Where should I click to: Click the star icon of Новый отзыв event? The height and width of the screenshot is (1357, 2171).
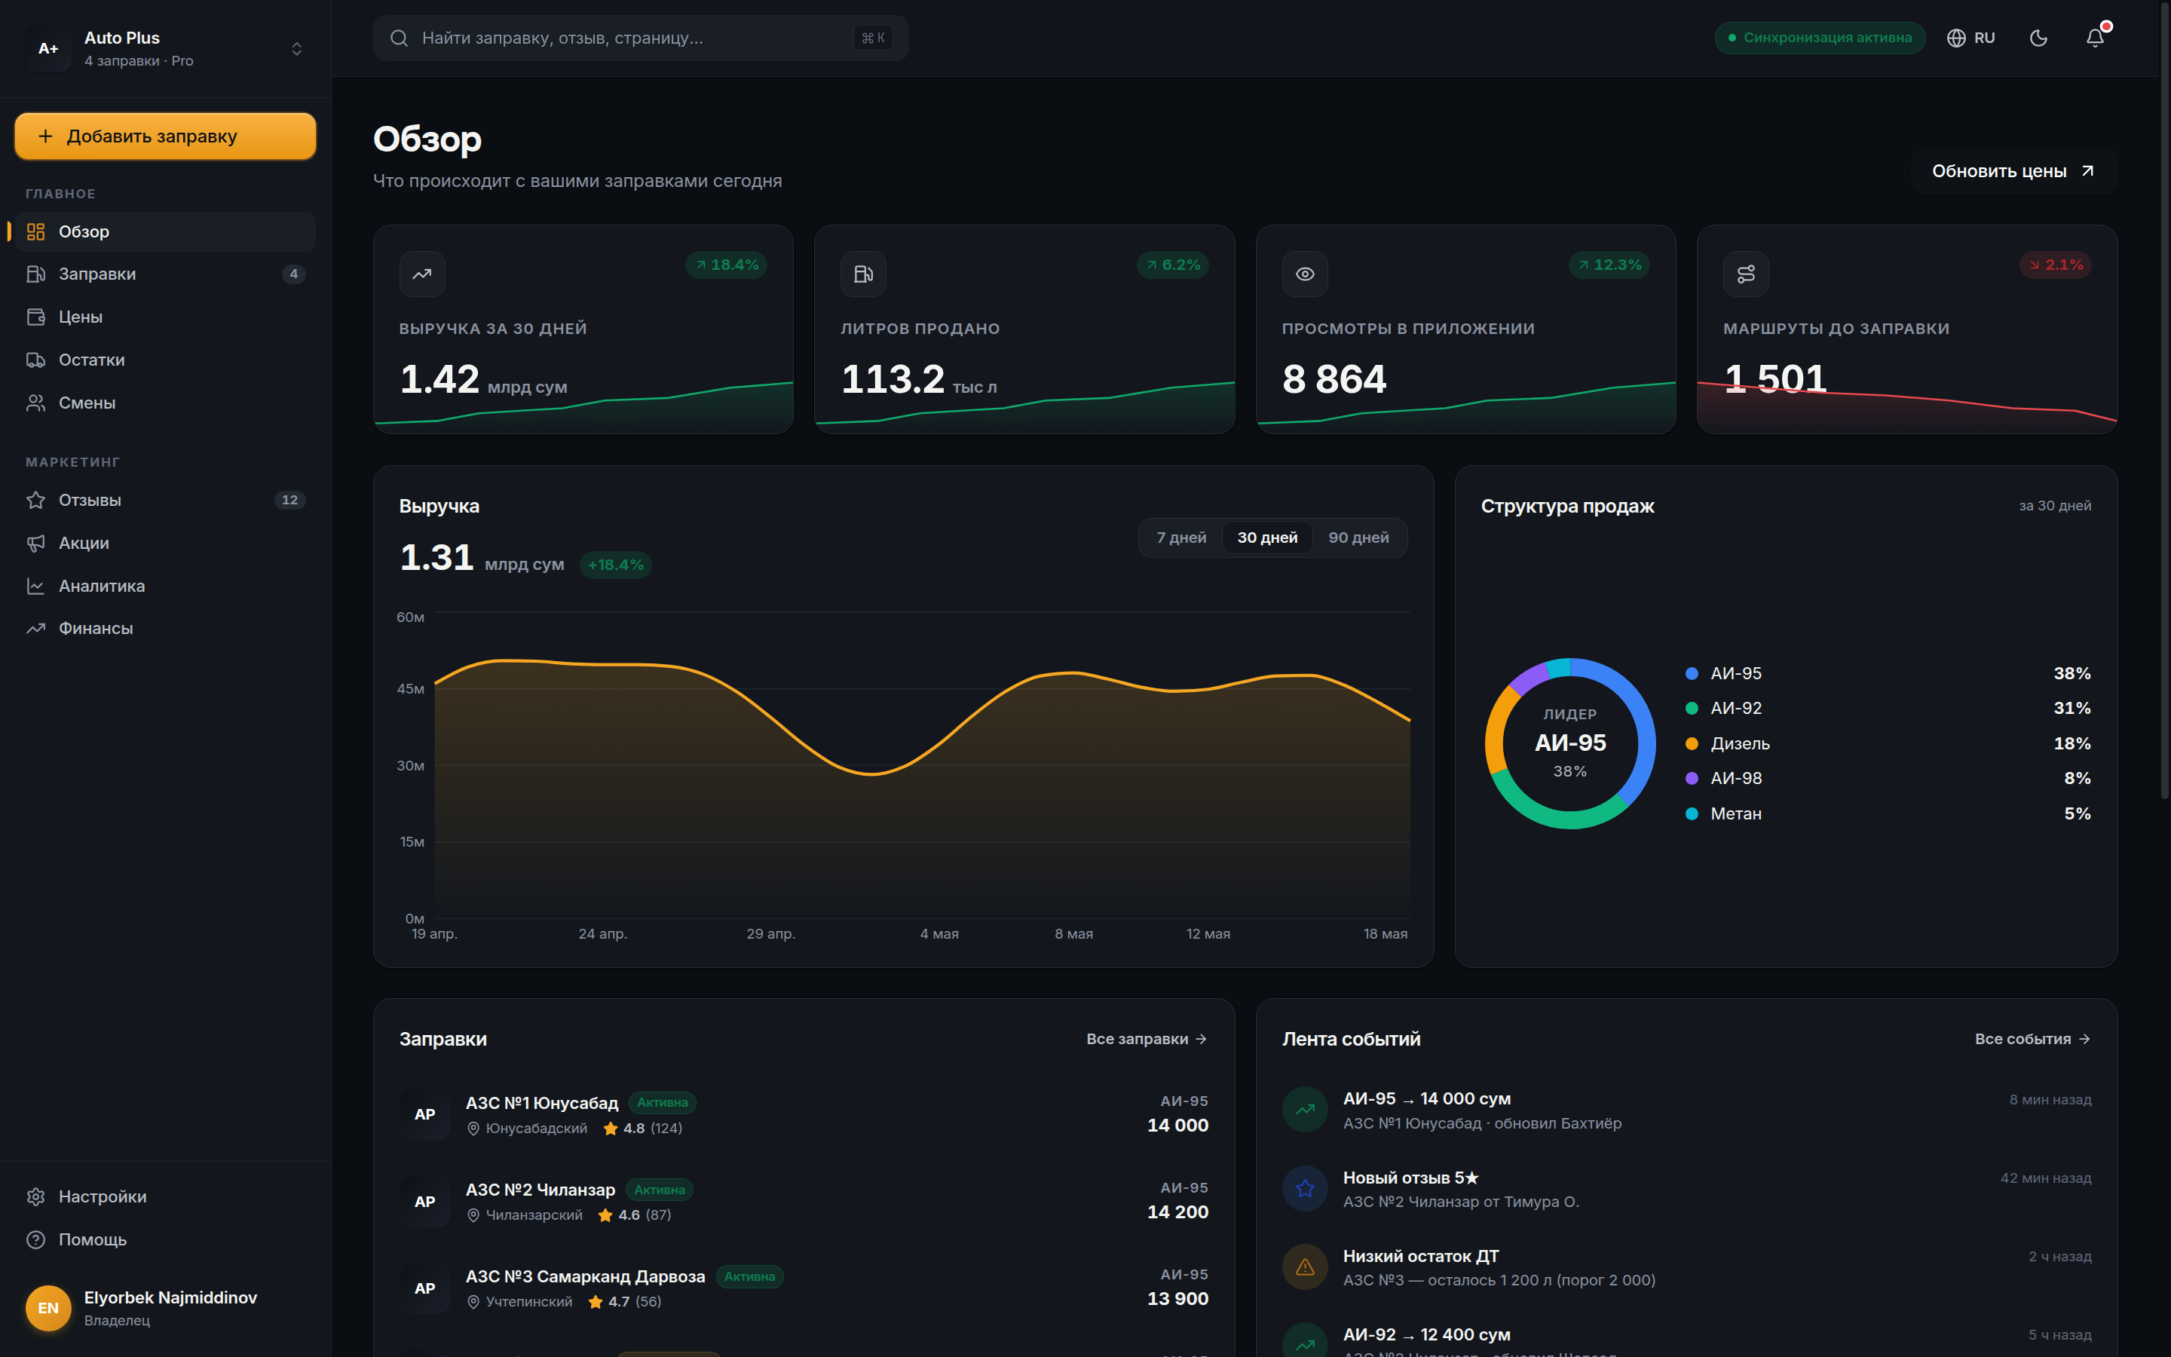[1304, 1188]
